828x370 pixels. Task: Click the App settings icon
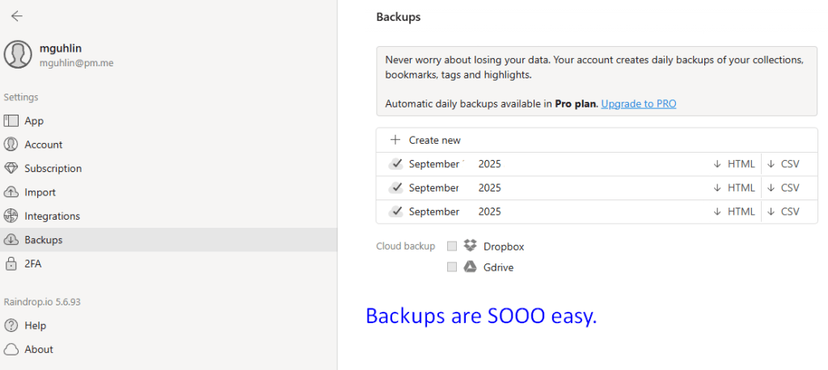11,121
